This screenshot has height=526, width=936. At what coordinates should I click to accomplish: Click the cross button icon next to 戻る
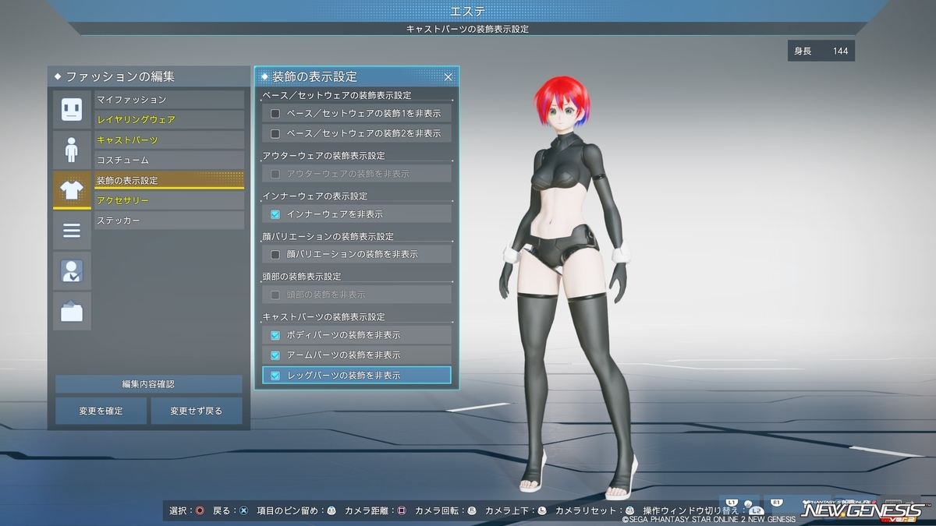(x=243, y=511)
